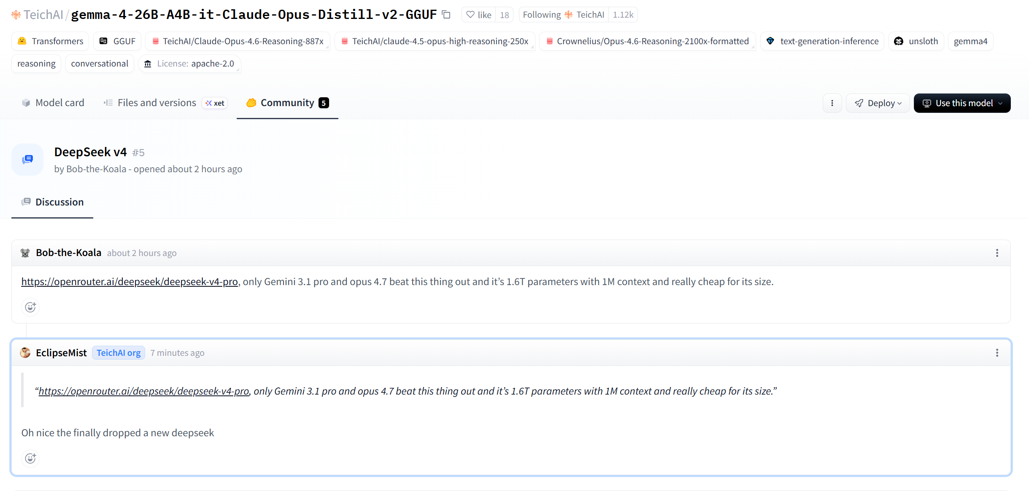
Task: Open the claude-4.5-opus-high-reasoning-250x dataset tag
Action: (435, 41)
